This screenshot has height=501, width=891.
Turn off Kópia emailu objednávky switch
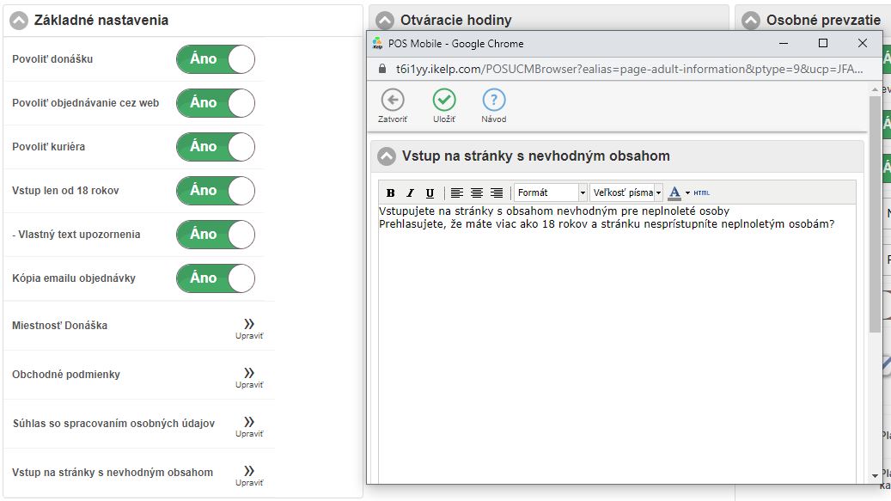point(216,278)
